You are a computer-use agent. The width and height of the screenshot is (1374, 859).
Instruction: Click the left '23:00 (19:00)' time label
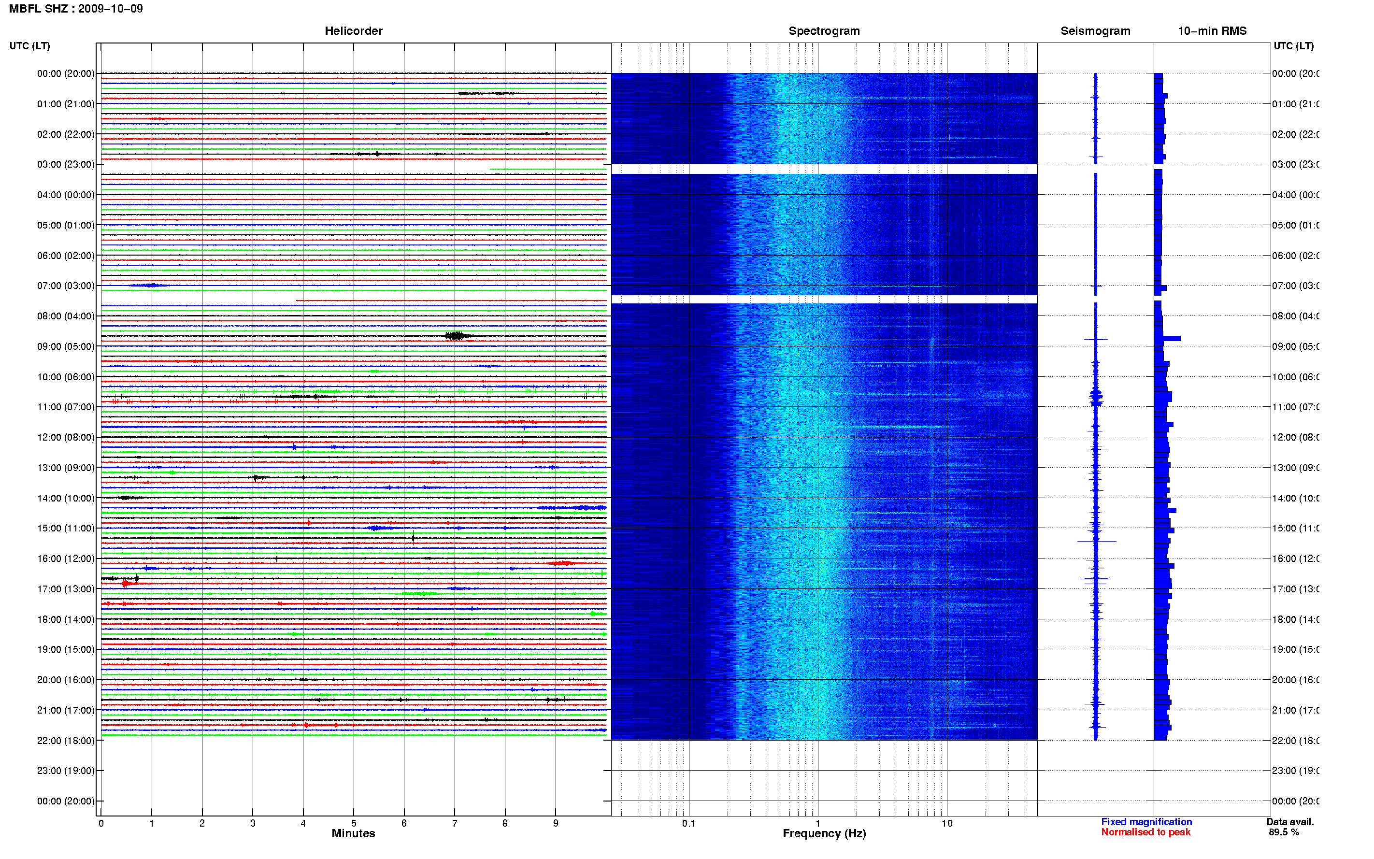(x=65, y=771)
